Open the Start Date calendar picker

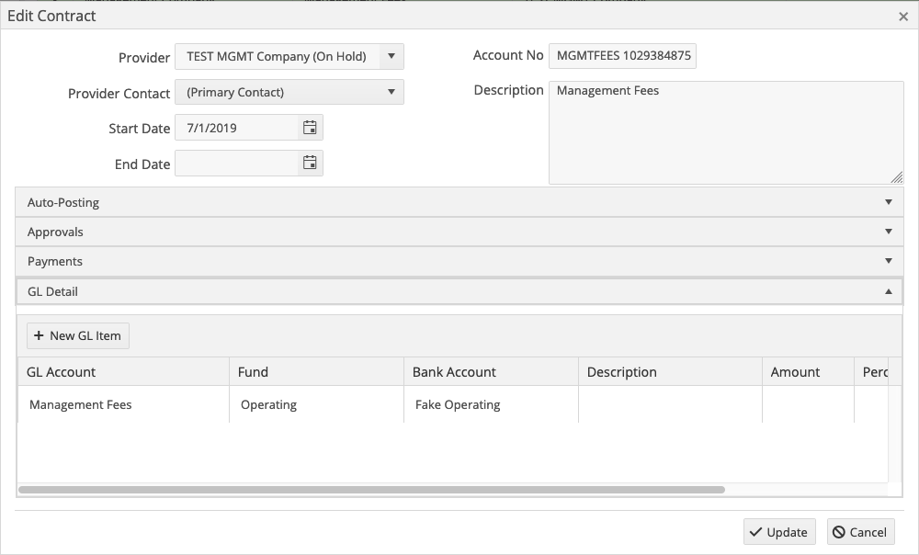click(x=310, y=128)
